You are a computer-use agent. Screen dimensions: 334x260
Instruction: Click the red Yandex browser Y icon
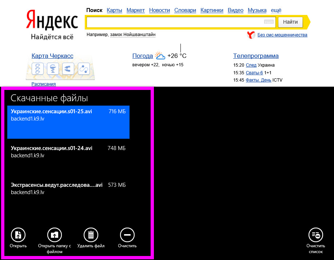tap(251, 35)
